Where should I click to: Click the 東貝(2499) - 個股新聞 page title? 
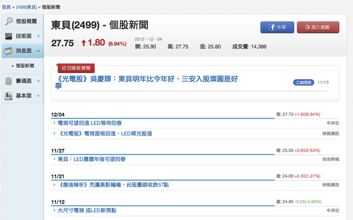tap(100, 25)
